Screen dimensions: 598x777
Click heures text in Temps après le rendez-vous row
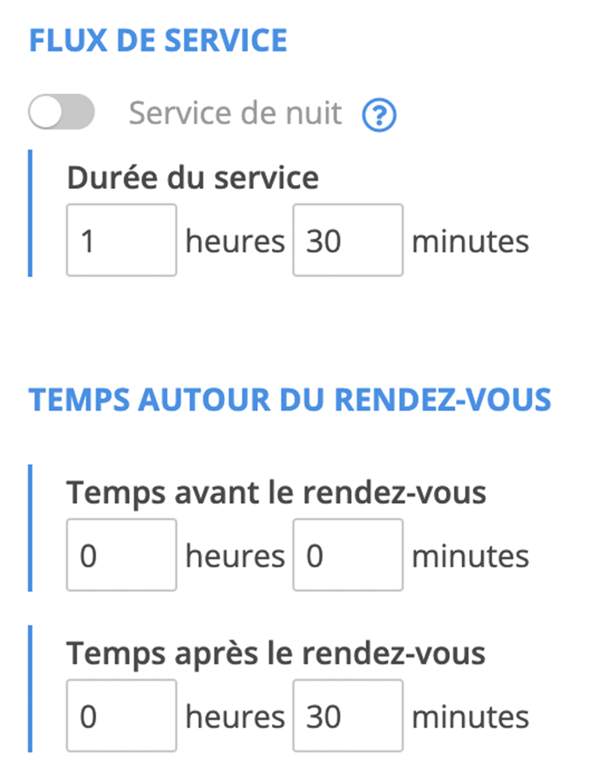click(235, 718)
